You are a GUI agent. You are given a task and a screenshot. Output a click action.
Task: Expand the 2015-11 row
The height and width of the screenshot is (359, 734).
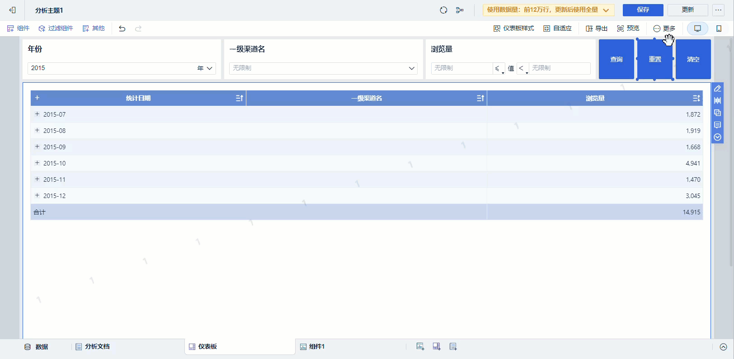point(37,179)
